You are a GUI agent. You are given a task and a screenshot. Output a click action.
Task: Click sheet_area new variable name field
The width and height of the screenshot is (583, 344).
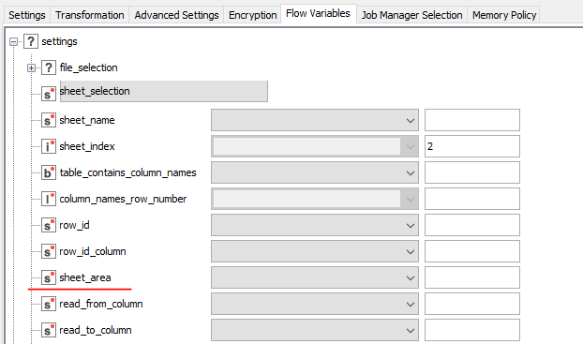(472, 277)
